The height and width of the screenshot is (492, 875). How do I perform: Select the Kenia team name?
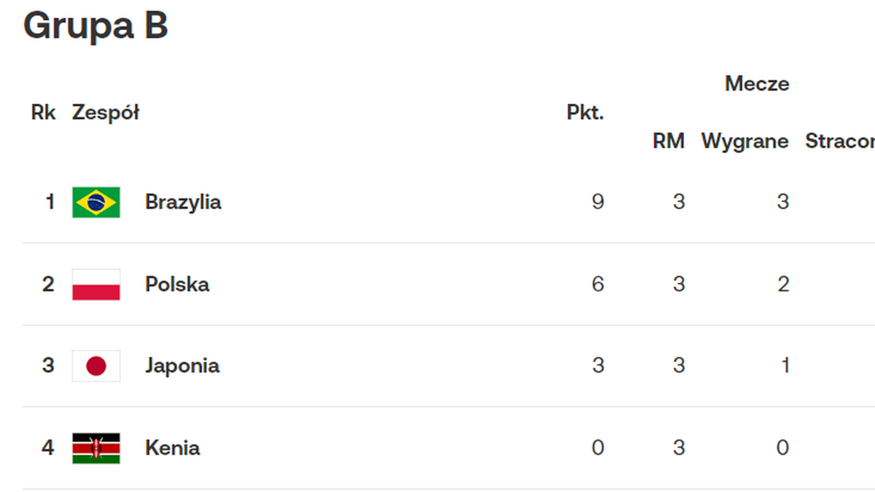point(173,448)
